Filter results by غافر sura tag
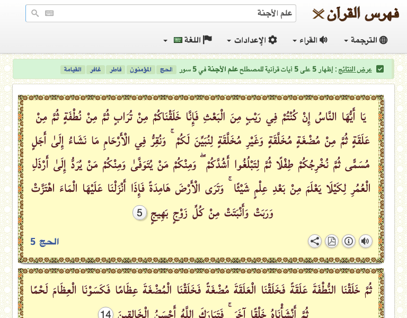The height and width of the screenshot is (318, 407). pyautogui.click(x=95, y=69)
